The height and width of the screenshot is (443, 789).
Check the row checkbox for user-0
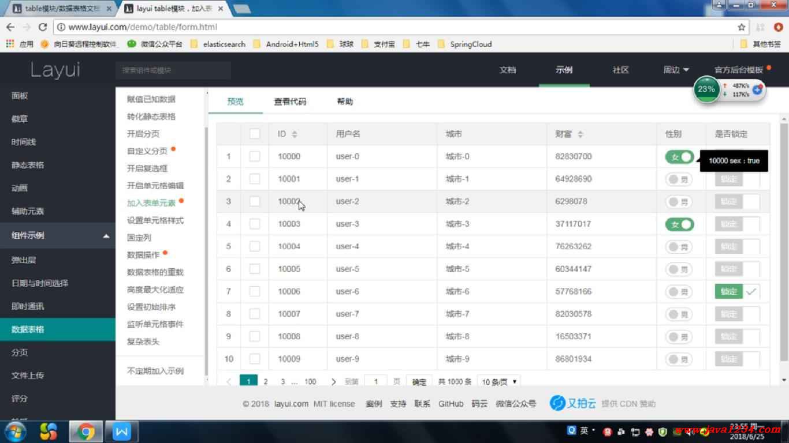click(255, 156)
